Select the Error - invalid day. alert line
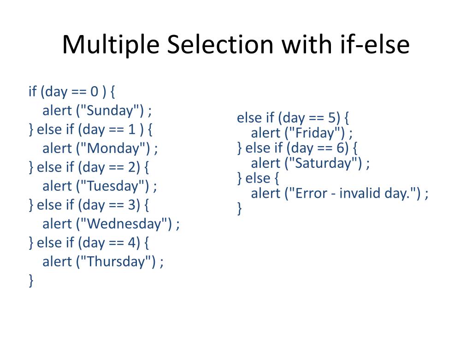This screenshot has width=472, height=354. (340, 193)
